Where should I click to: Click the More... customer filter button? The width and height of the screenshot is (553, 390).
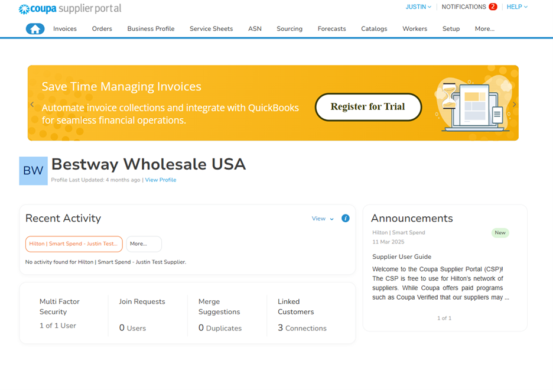144,244
